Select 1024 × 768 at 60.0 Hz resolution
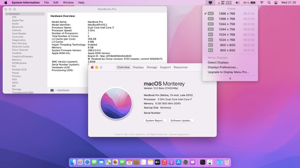Screen dimensions: 300x168 click(x=227, y=34)
